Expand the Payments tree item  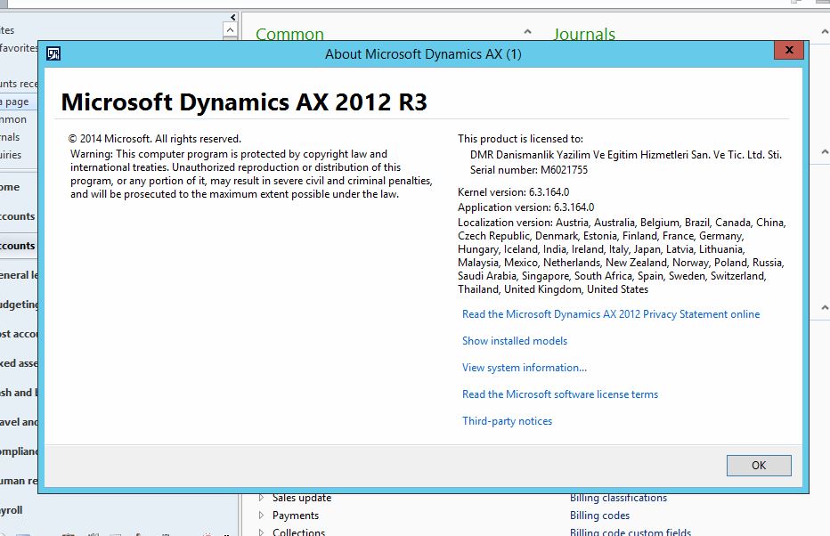(261, 516)
